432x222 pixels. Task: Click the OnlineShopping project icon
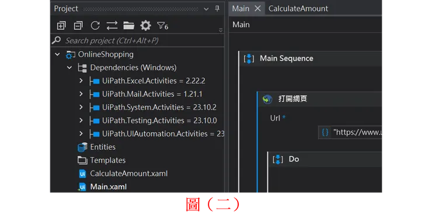[x=70, y=55]
